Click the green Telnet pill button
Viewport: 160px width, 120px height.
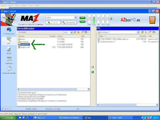(x=82, y=21)
